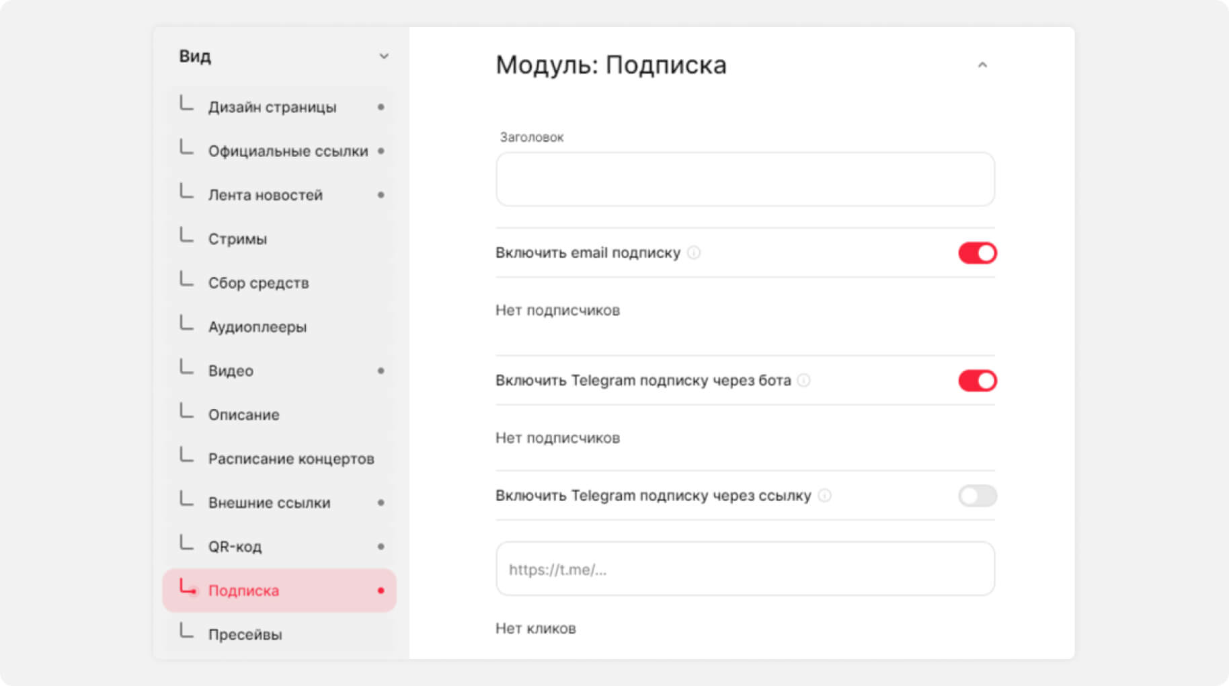The image size is (1229, 686).
Task: Open the Стримы menu item
Action: coord(237,239)
